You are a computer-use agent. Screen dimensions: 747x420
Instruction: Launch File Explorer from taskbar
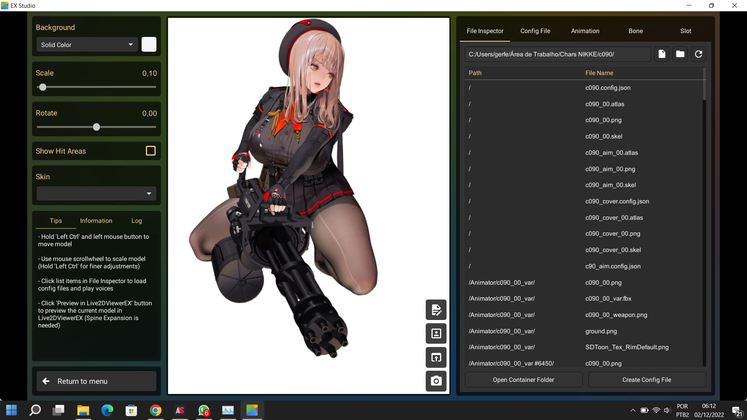(x=83, y=410)
